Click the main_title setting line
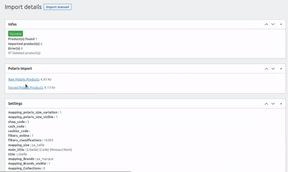 click(40, 150)
